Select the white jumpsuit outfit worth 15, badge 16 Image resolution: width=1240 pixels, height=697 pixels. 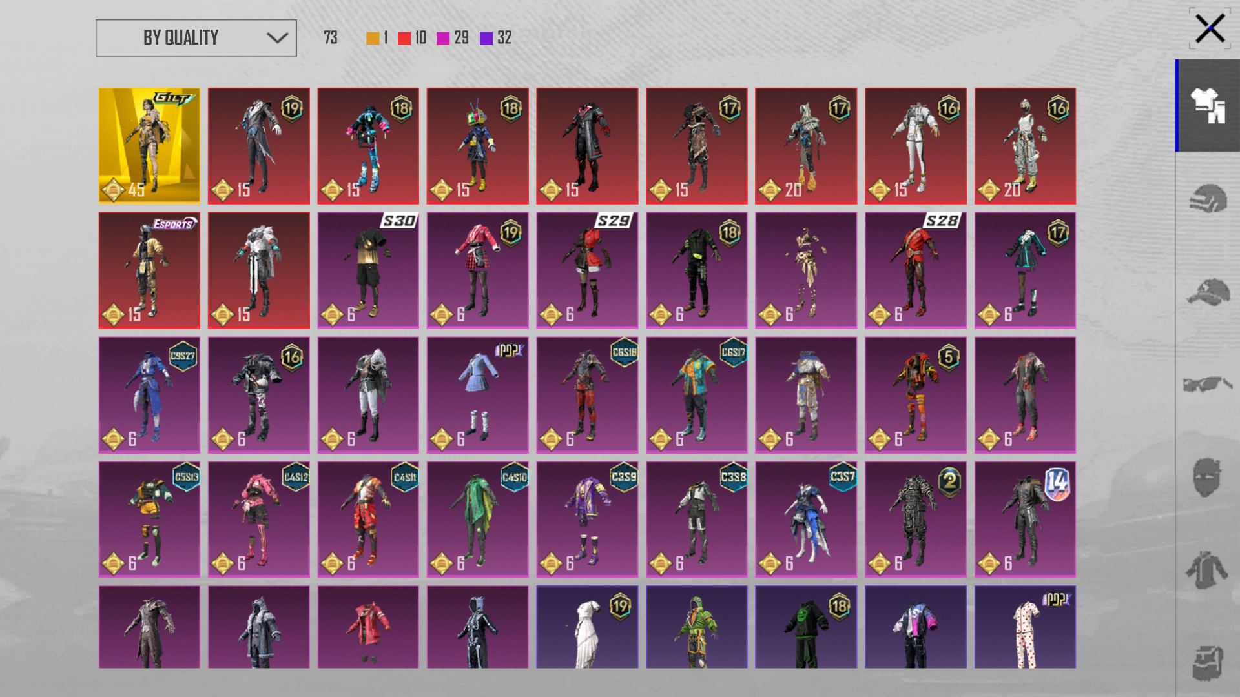tap(916, 146)
